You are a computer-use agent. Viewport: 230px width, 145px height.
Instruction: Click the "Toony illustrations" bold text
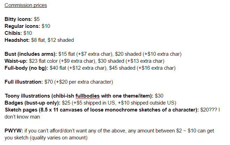pyautogui.click(x=27, y=96)
